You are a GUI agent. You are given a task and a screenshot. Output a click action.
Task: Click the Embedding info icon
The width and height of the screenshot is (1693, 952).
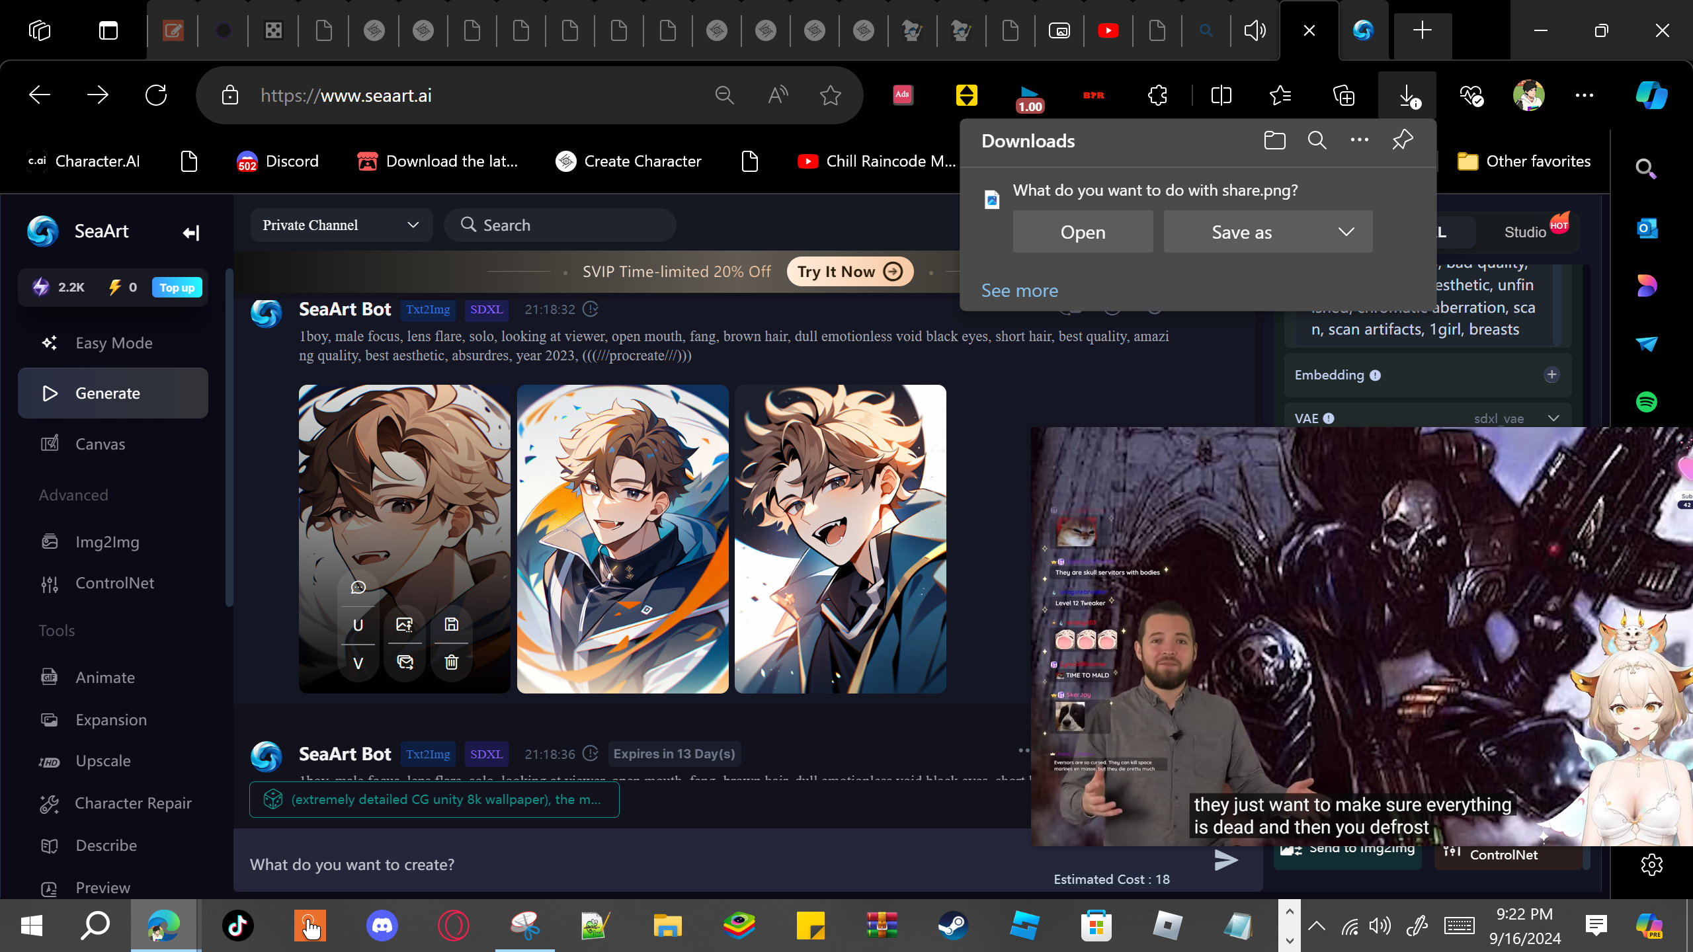tap(1376, 376)
